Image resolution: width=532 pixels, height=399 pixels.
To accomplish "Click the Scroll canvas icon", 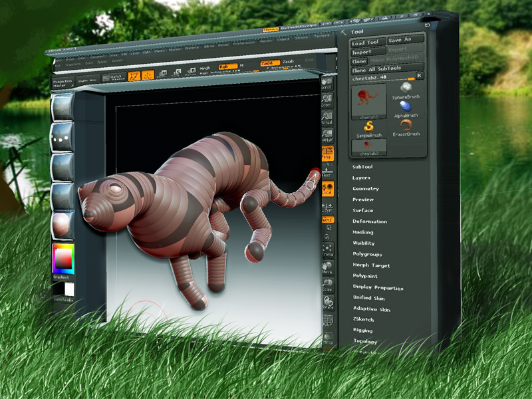I will pos(327,84).
